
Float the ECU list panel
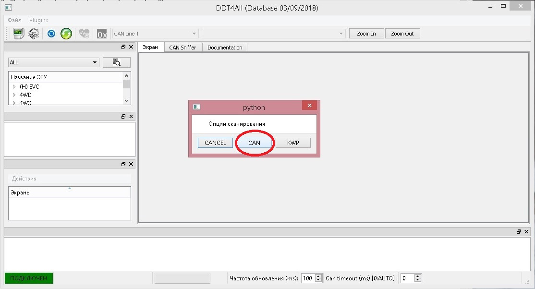123,47
